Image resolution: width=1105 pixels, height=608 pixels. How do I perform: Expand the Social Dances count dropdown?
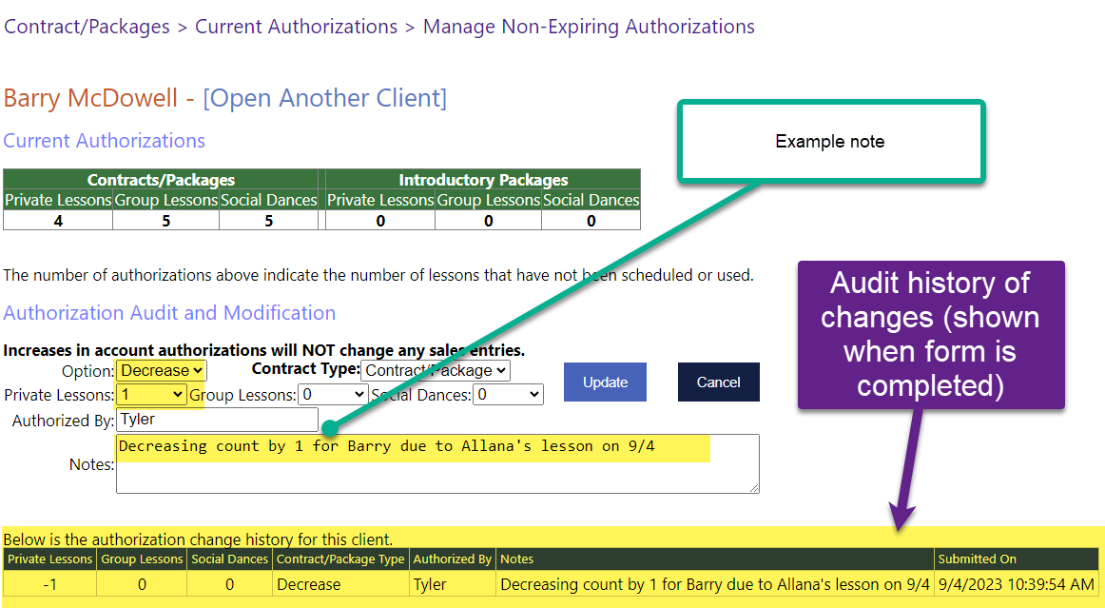[x=508, y=394]
